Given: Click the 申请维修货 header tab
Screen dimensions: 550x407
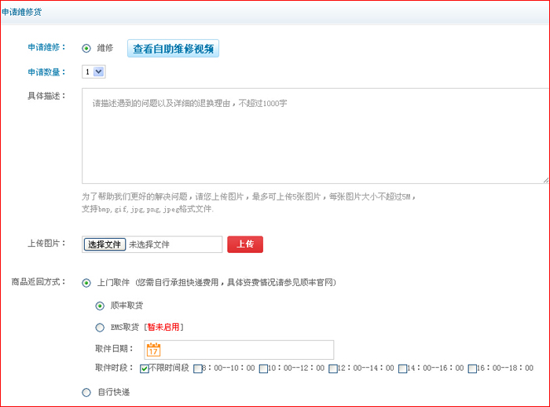Looking at the screenshot, I should coord(22,12).
